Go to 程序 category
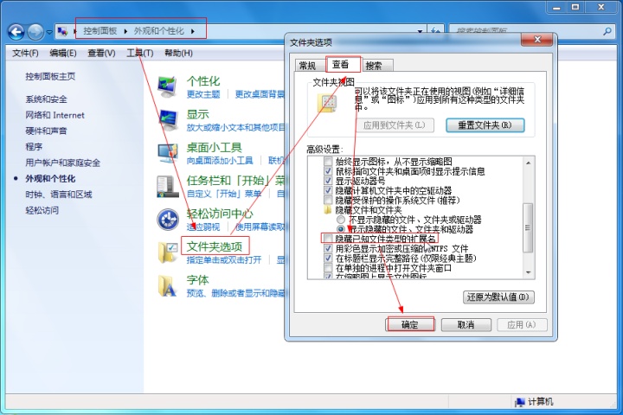Viewport: 623px width, 415px height. [x=34, y=146]
